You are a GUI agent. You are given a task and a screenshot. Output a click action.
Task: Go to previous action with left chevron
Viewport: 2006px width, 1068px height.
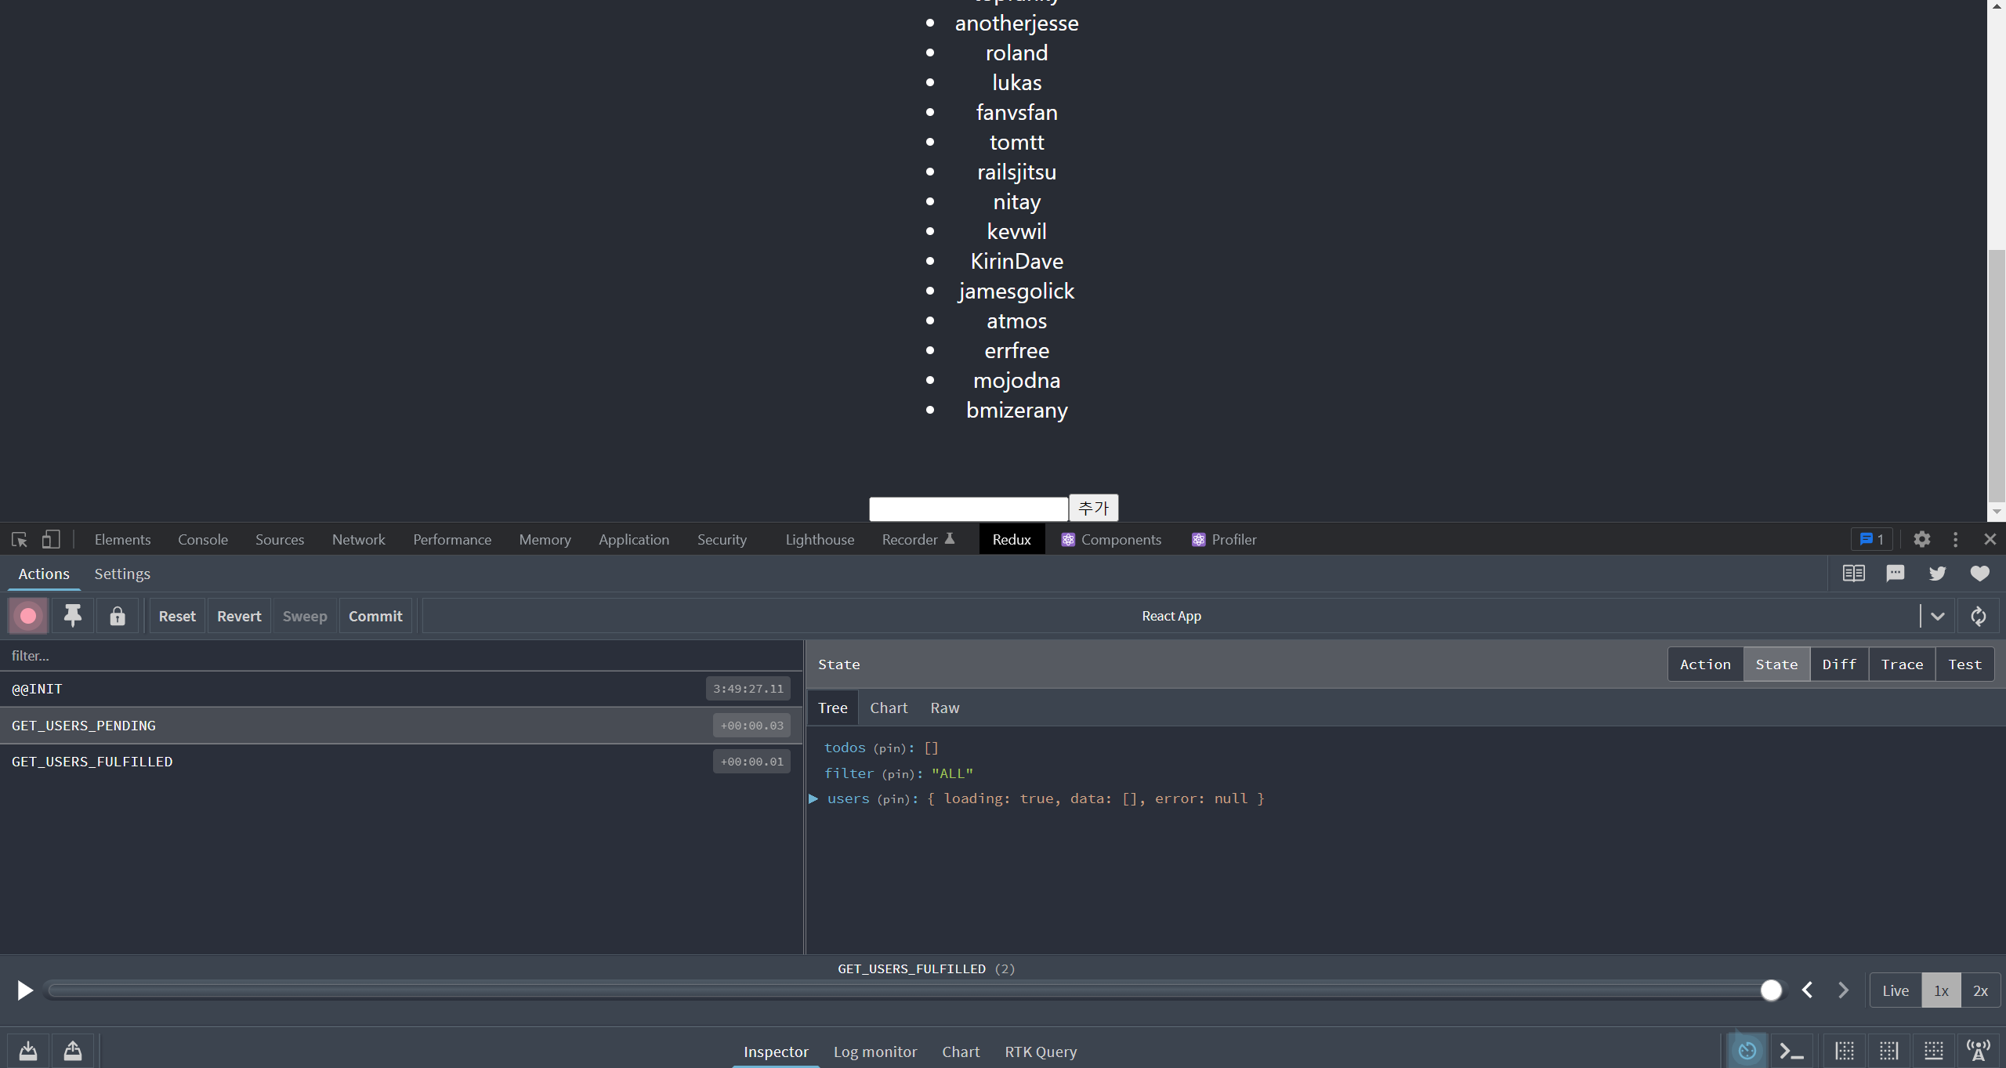[1808, 990]
